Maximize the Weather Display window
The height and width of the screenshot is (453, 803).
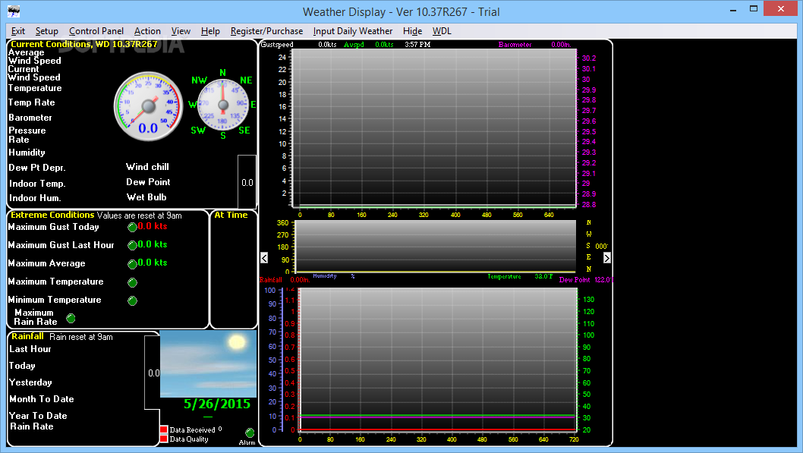click(x=754, y=8)
